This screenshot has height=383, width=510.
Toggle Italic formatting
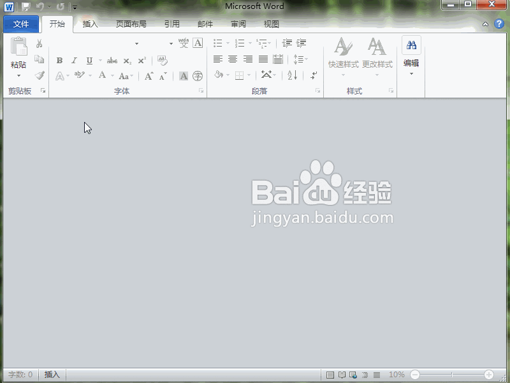point(75,61)
